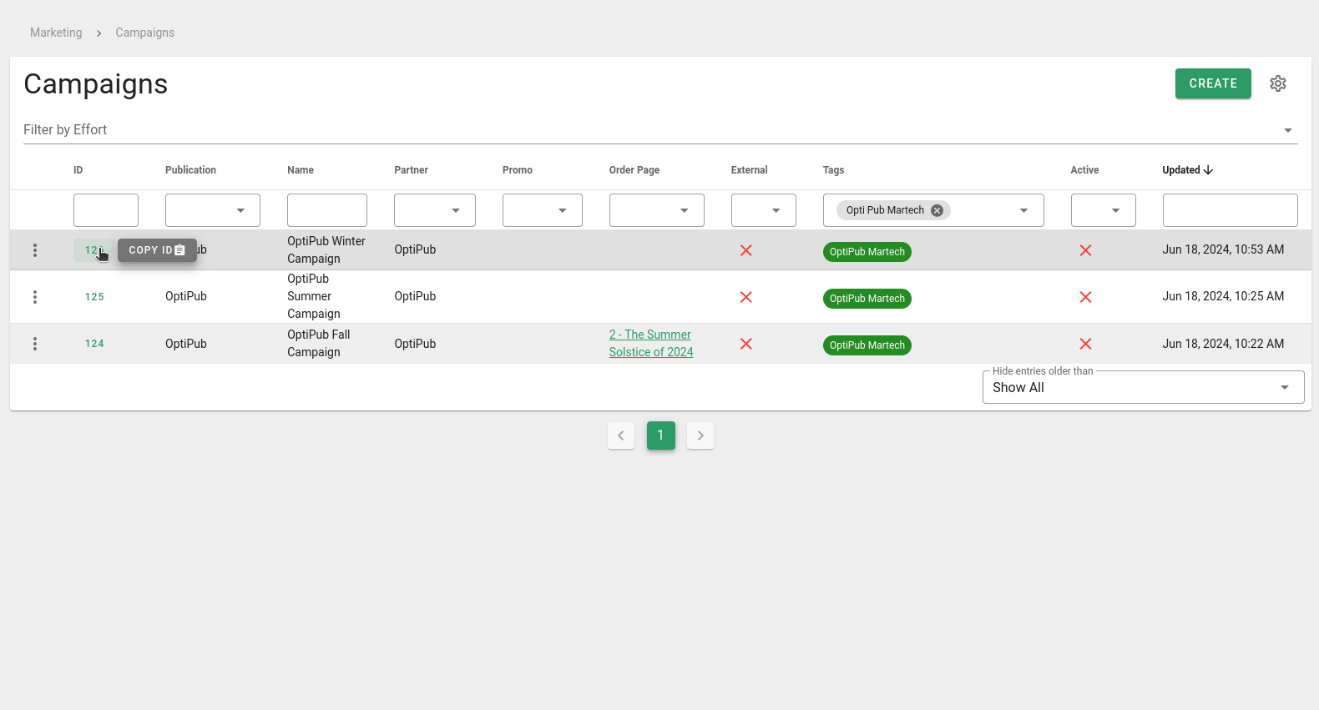Click the Updated filter input field

pyautogui.click(x=1231, y=210)
